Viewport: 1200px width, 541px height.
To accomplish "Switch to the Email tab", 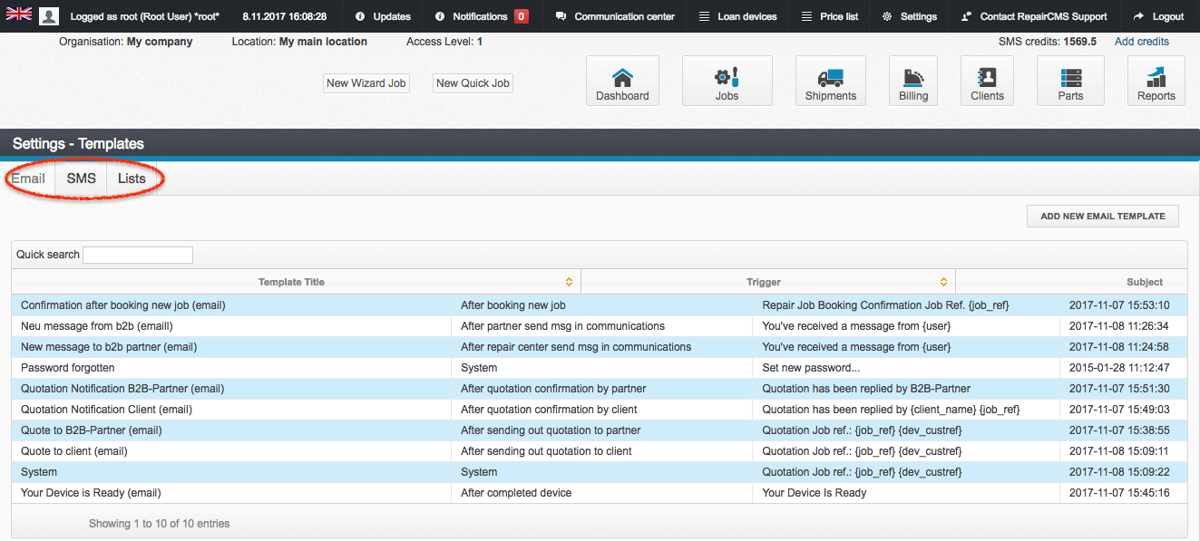I will (28, 179).
